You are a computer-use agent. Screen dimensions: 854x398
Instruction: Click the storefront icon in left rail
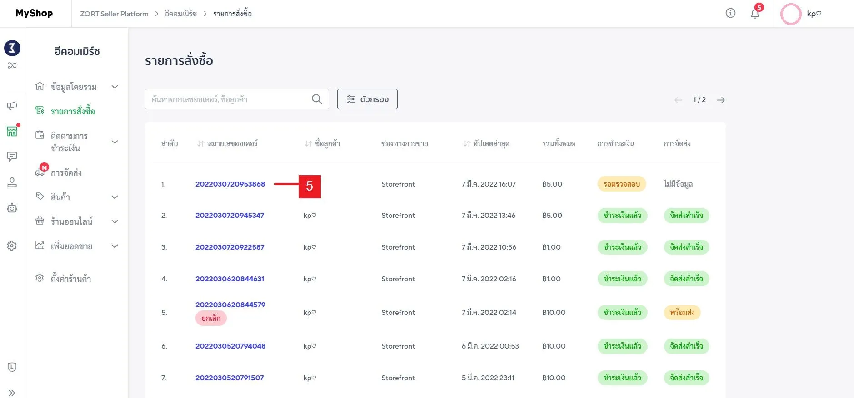[x=12, y=131]
